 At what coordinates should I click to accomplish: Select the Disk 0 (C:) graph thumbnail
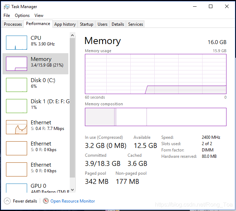(17, 85)
